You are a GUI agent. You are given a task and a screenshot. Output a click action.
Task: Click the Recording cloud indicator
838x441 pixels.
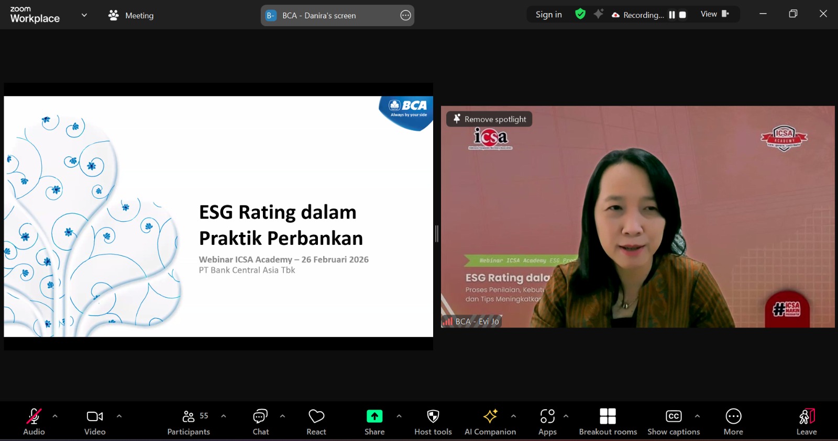pos(638,15)
